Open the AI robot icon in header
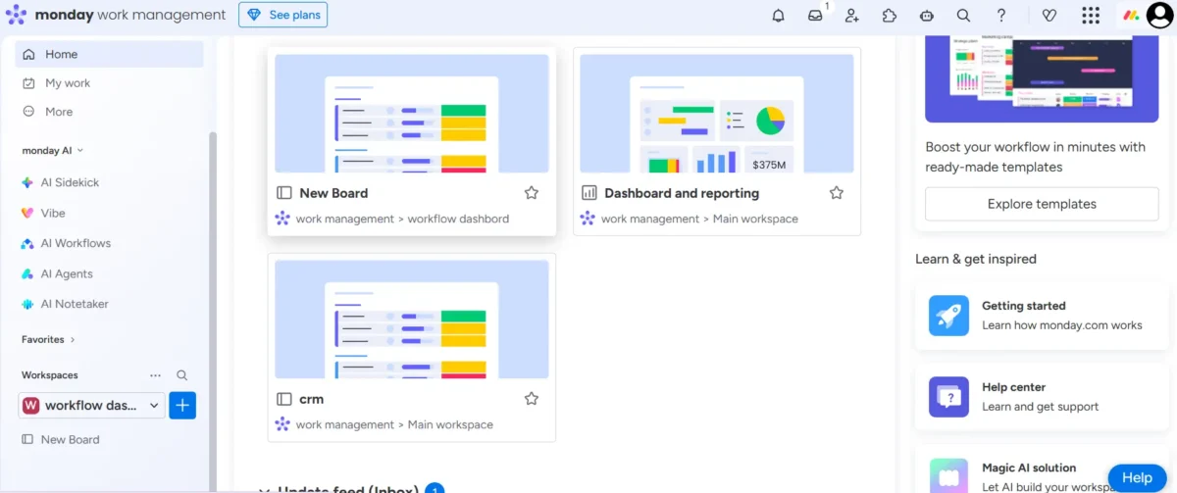Image resolution: width=1177 pixels, height=493 pixels. [x=927, y=16]
